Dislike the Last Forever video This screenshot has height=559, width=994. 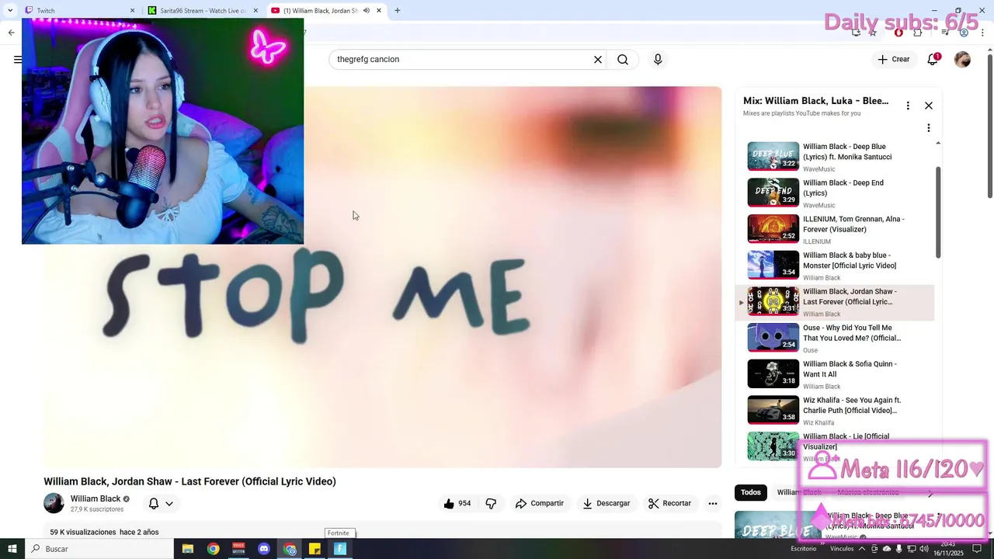(491, 503)
